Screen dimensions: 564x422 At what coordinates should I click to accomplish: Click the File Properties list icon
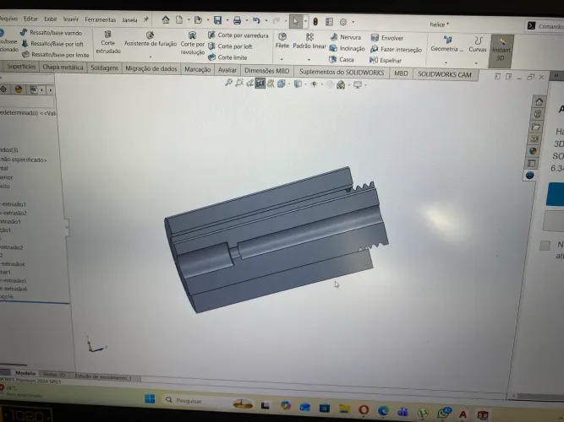[329, 22]
